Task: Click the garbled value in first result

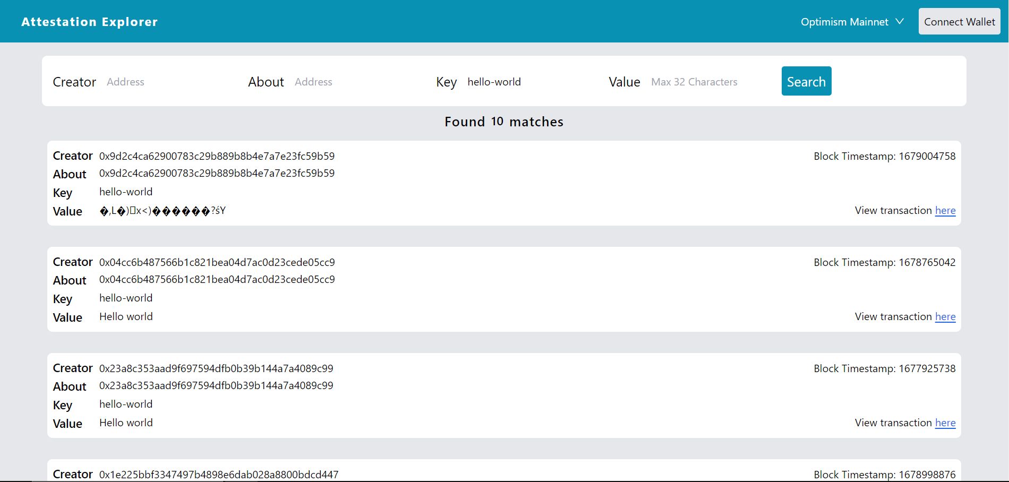Action: tap(163, 211)
